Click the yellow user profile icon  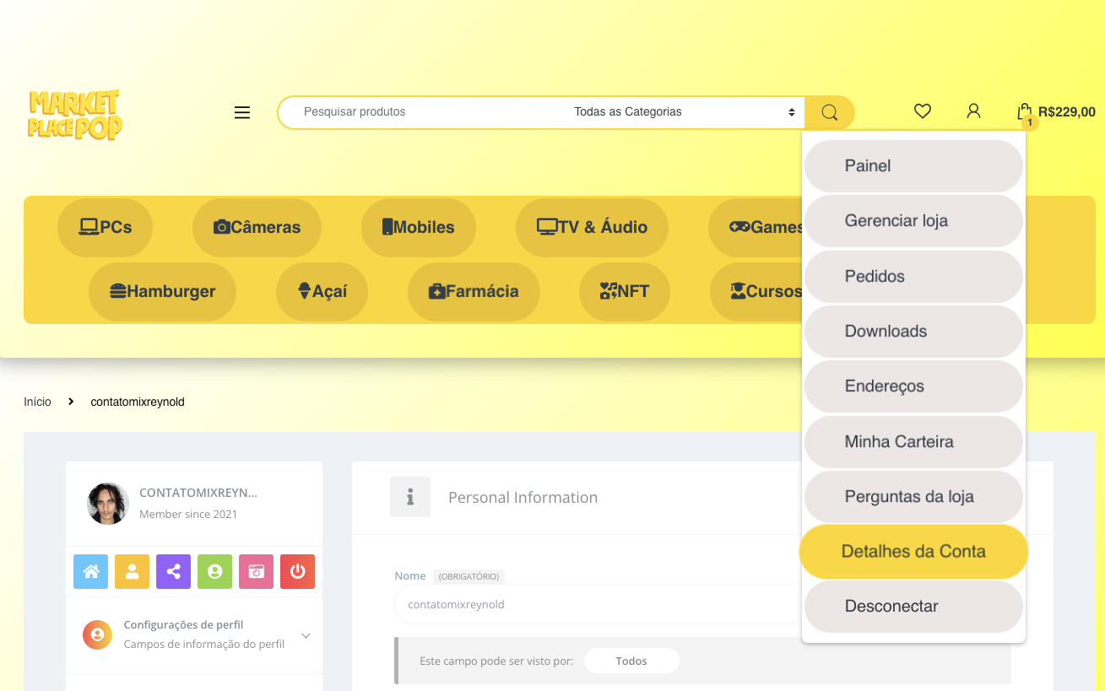click(132, 571)
